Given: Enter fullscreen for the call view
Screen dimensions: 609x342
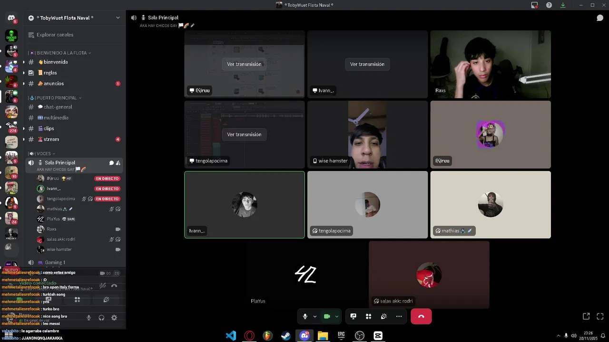Looking at the screenshot, I should point(600,316).
